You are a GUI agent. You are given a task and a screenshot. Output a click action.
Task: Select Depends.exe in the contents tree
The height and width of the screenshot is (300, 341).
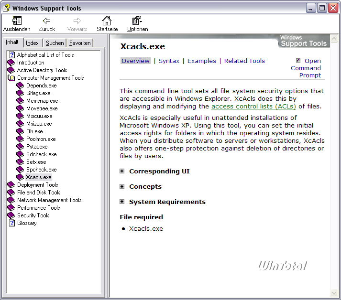tap(41, 86)
